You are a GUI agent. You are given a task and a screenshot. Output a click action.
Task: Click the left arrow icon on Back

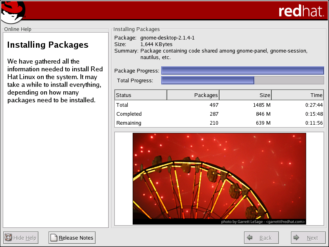pyautogui.click(x=250, y=238)
